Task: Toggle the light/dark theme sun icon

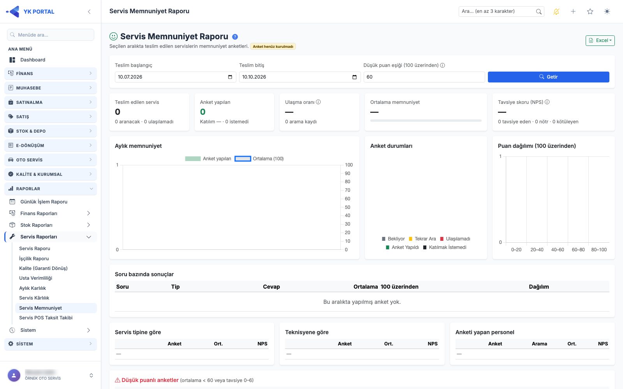Action: [607, 12]
